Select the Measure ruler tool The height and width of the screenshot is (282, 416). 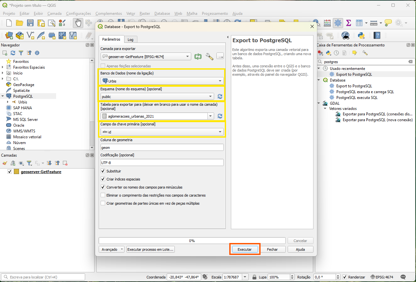click(x=374, y=23)
